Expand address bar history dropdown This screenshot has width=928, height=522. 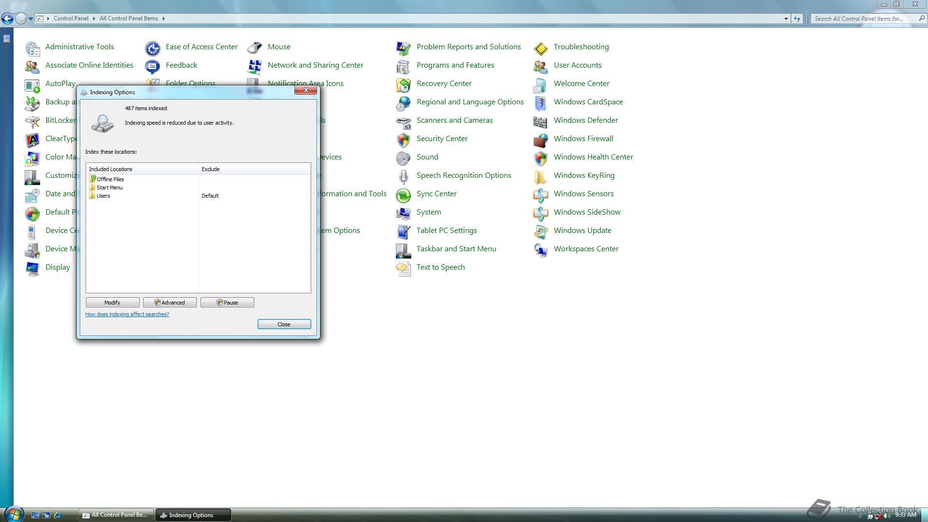786,19
